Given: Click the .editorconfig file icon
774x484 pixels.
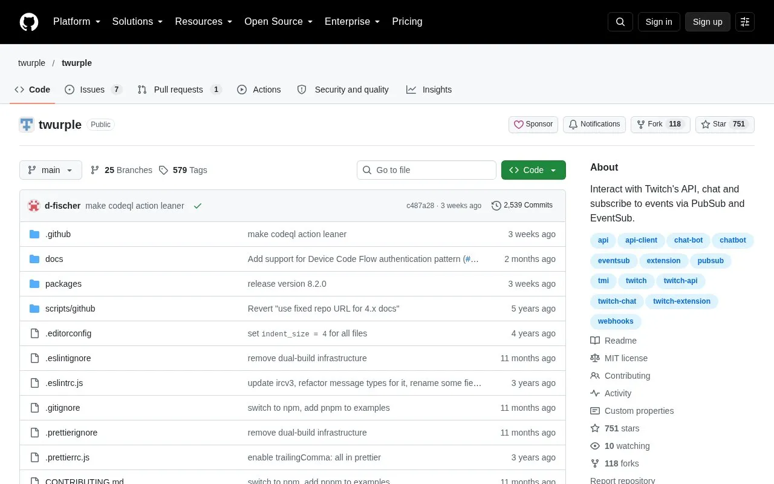Looking at the screenshot, I should click(x=34, y=333).
